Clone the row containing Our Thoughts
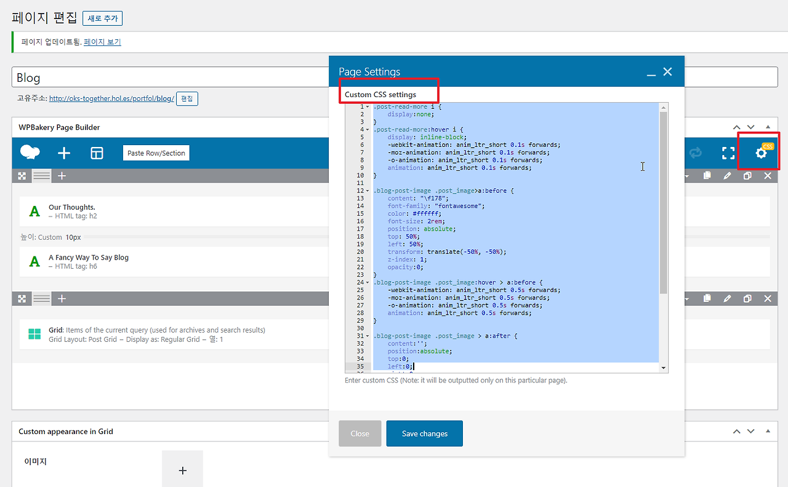The width and height of the screenshot is (788, 487). click(747, 176)
